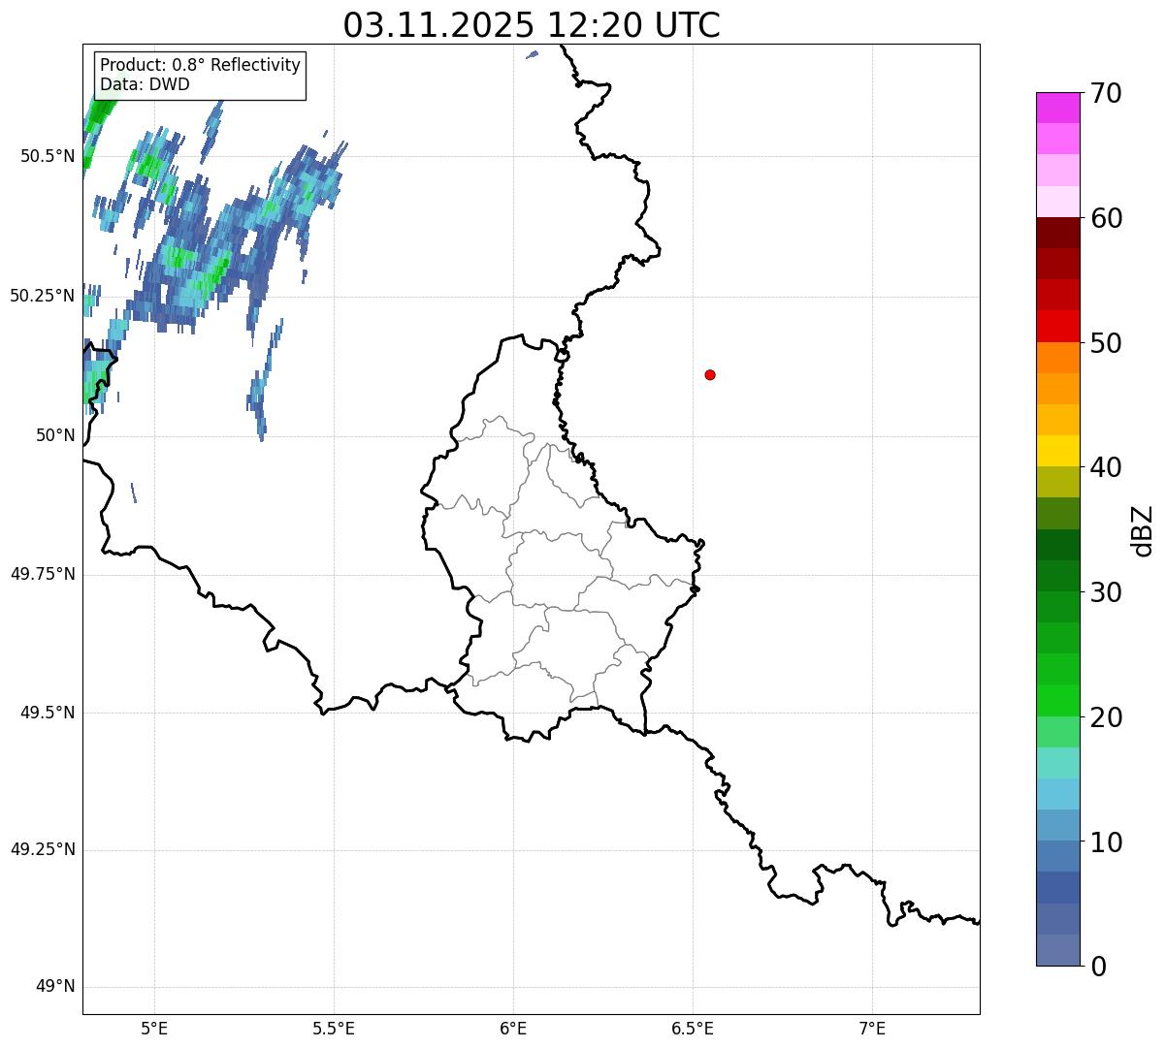The width and height of the screenshot is (1166, 1048).
Task: Click the colorbar tick label '0'
Action: [x=1099, y=967]
